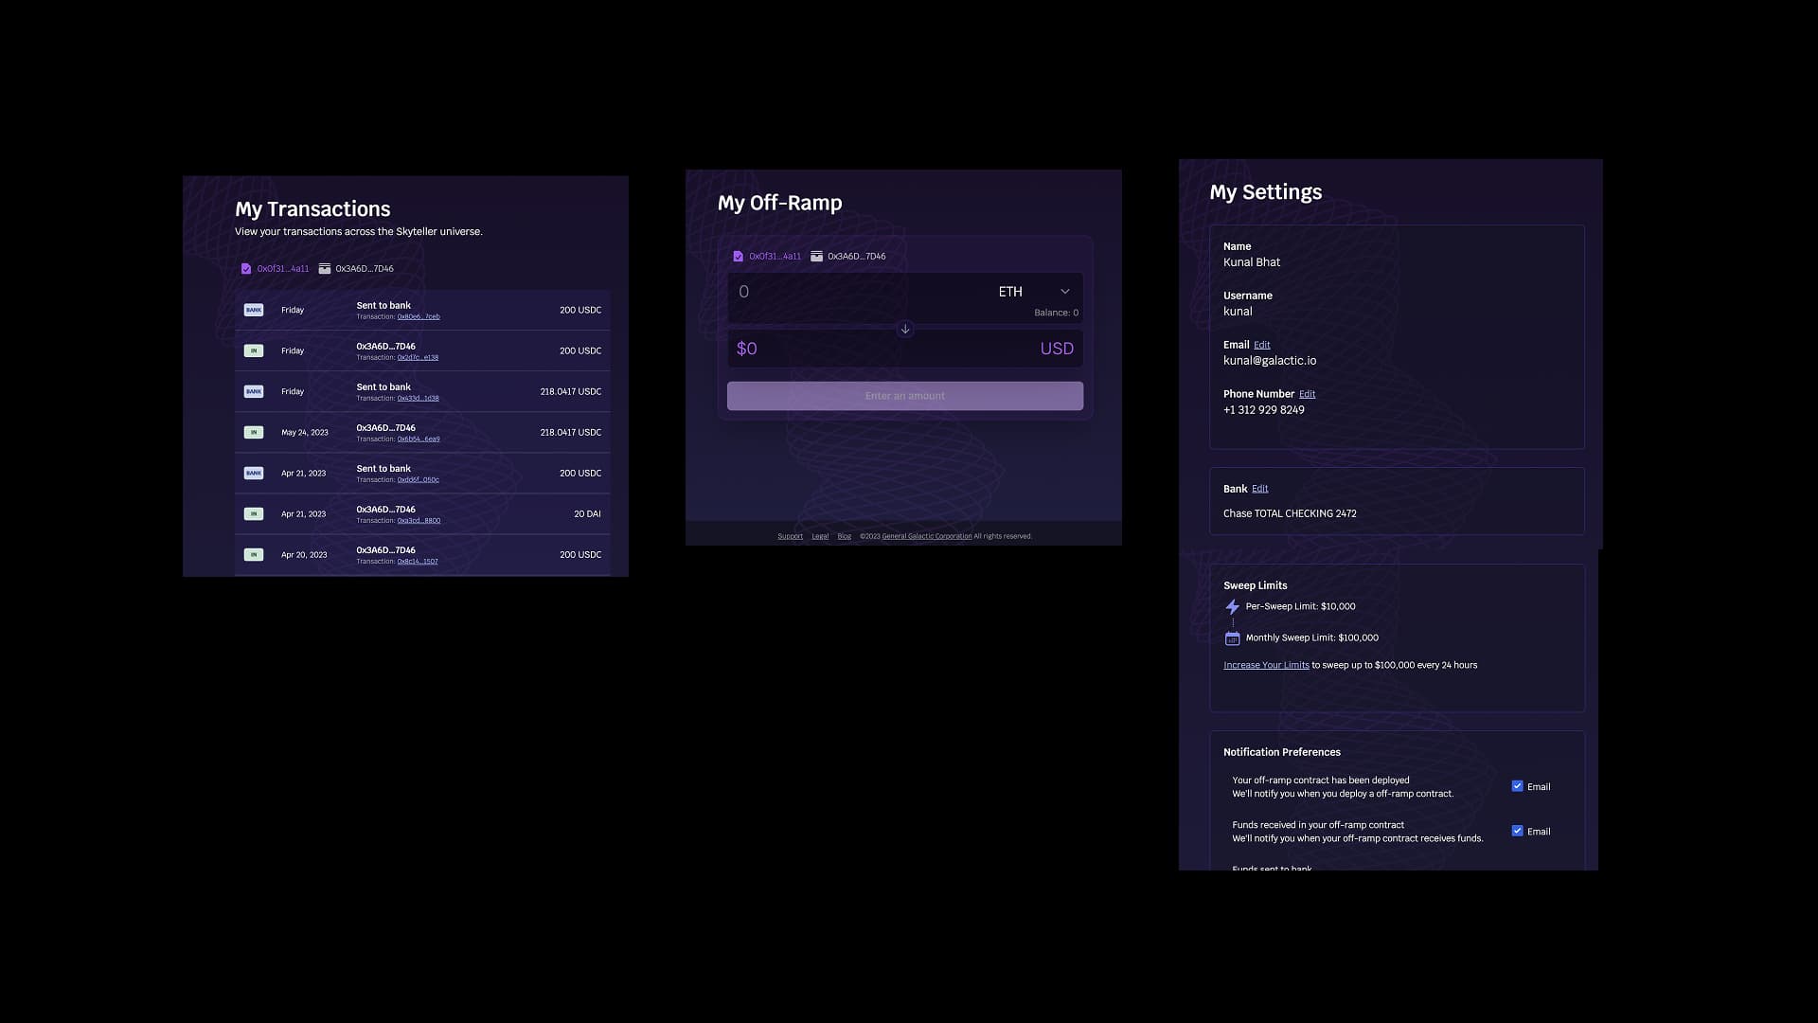Screen dimensions: 1818x1023
Task: Click the swap direction arrow between ETH and USD
Action: [904, 330]
